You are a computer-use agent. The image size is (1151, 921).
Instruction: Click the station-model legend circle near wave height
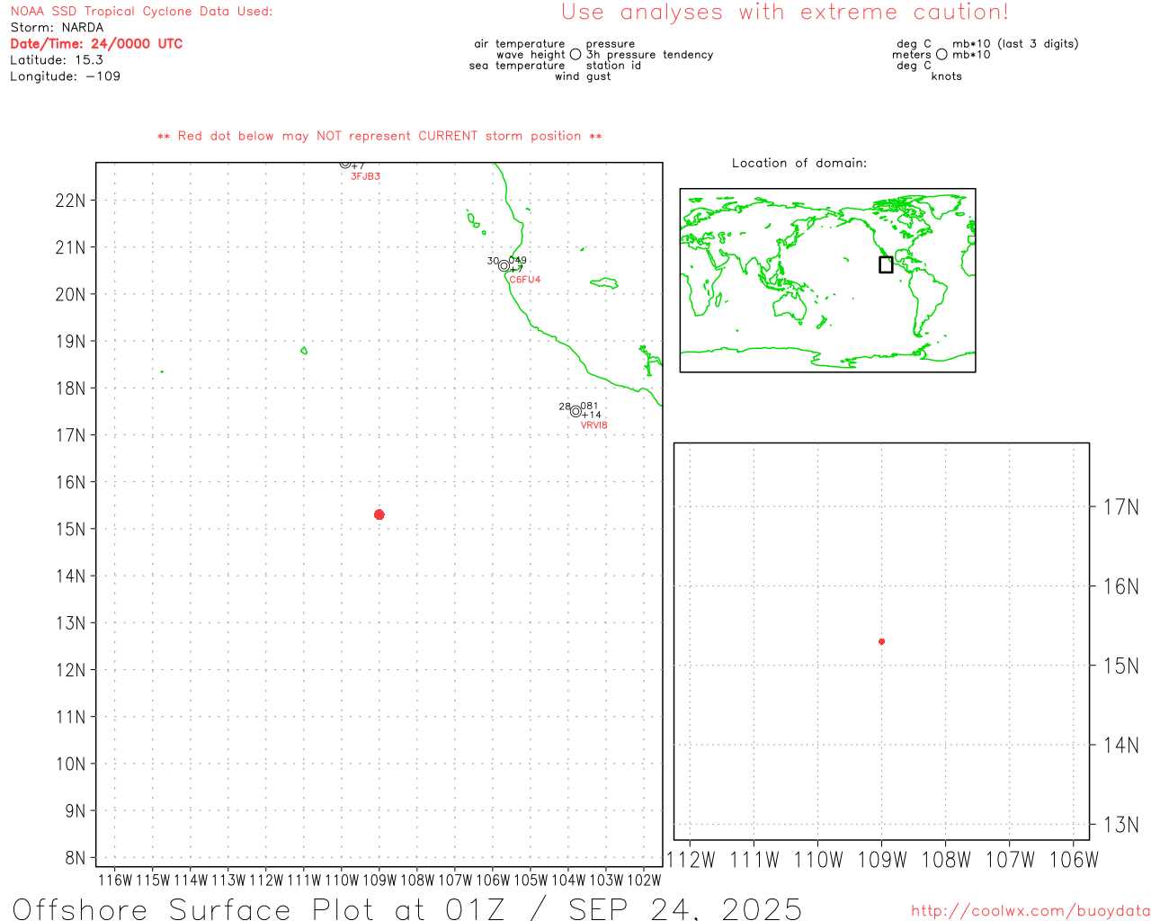click(x=575, y=55)
